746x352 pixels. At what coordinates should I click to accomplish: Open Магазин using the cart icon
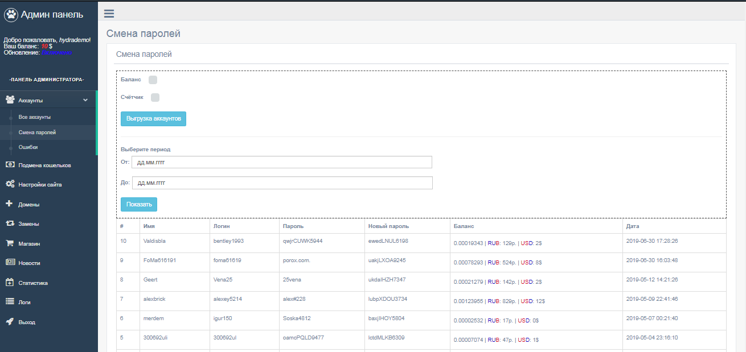pyautogui.click(x=10, y=243)
